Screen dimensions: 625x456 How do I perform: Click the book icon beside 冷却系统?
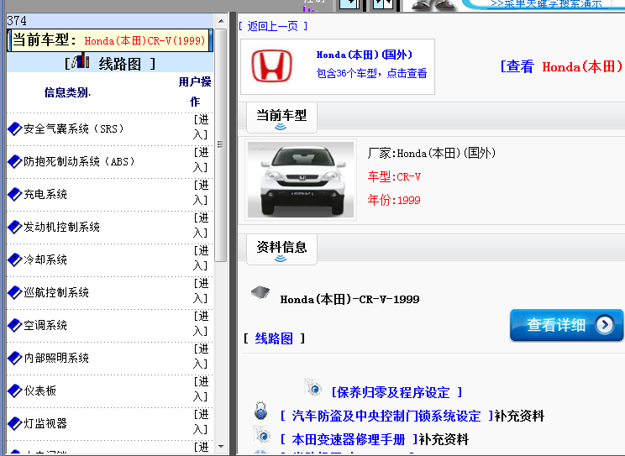tap(15, 259)
